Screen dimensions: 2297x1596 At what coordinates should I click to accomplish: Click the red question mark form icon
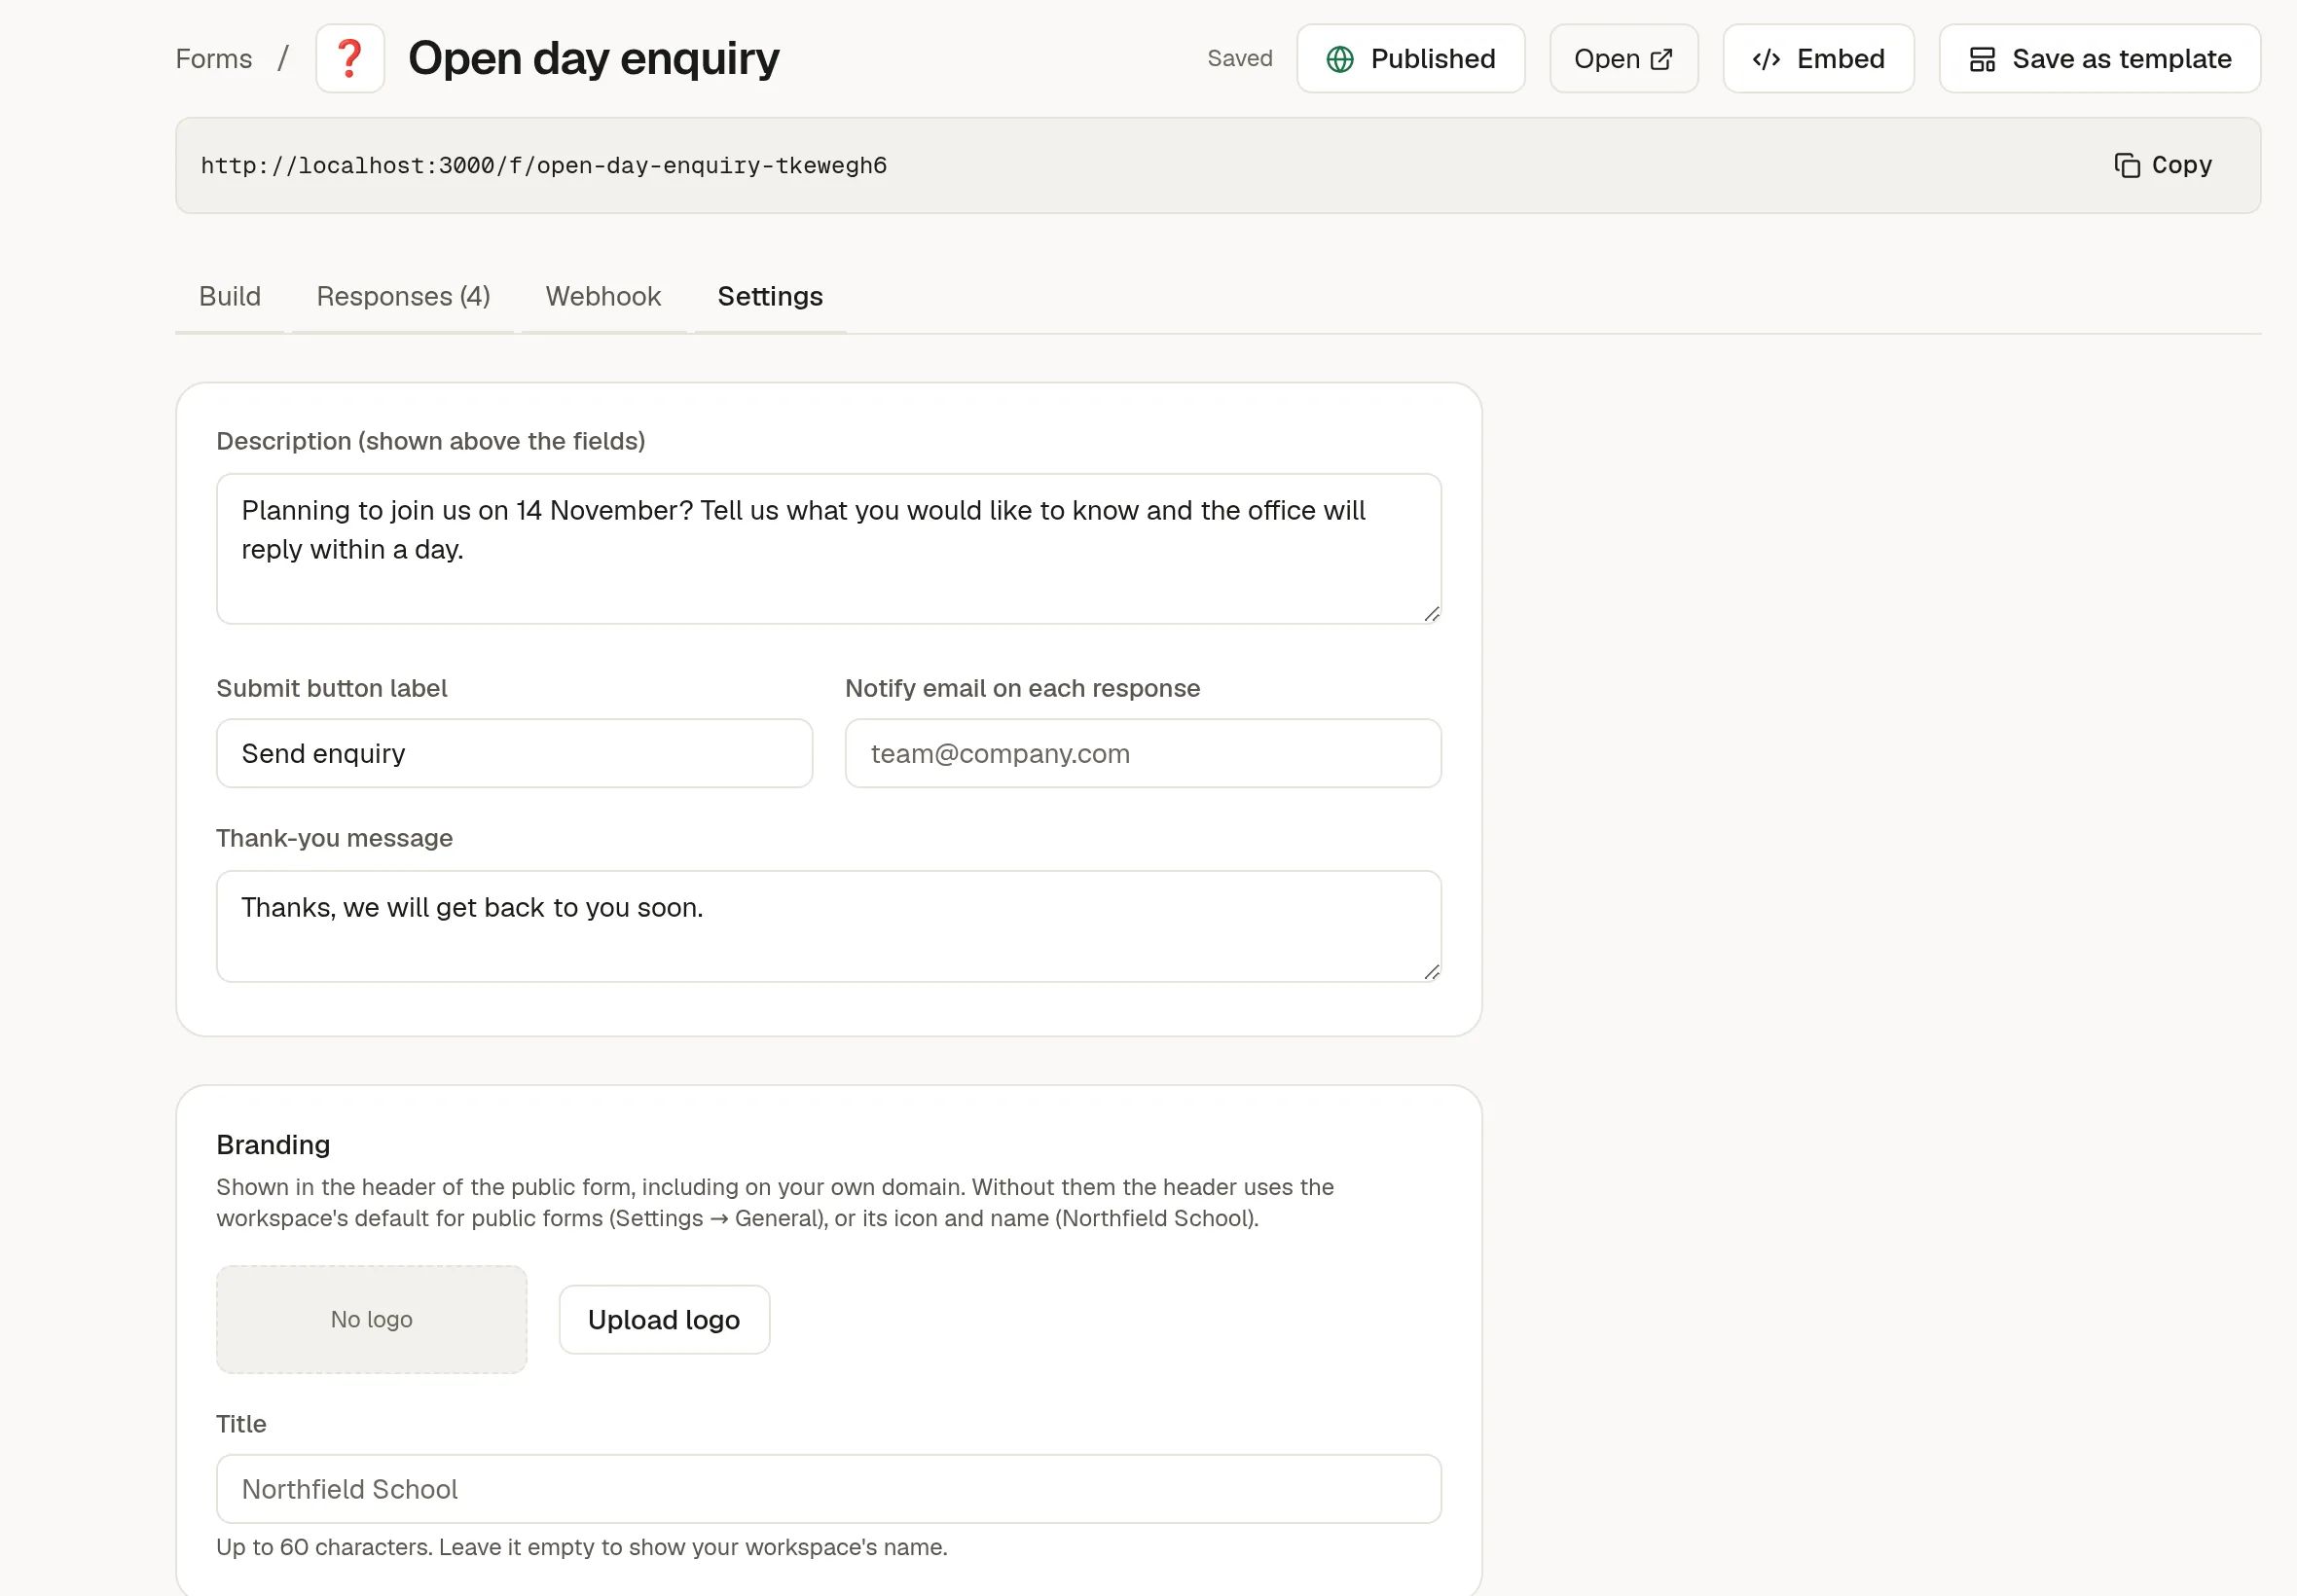[x=349, y=58]
